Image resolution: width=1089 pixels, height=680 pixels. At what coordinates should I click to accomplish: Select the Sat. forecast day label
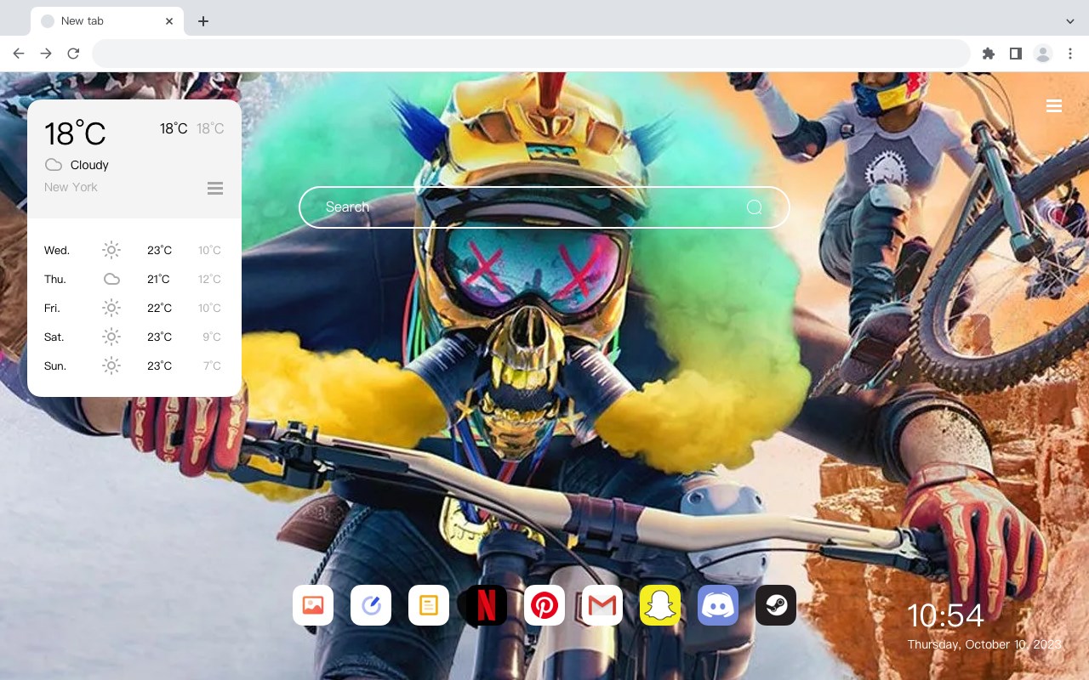(x=54, y=337)
